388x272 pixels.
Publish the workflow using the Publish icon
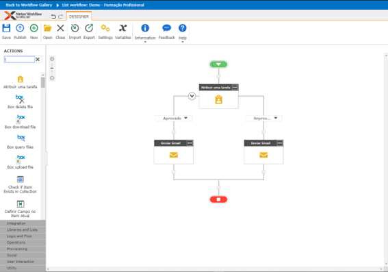coord(20,28)
